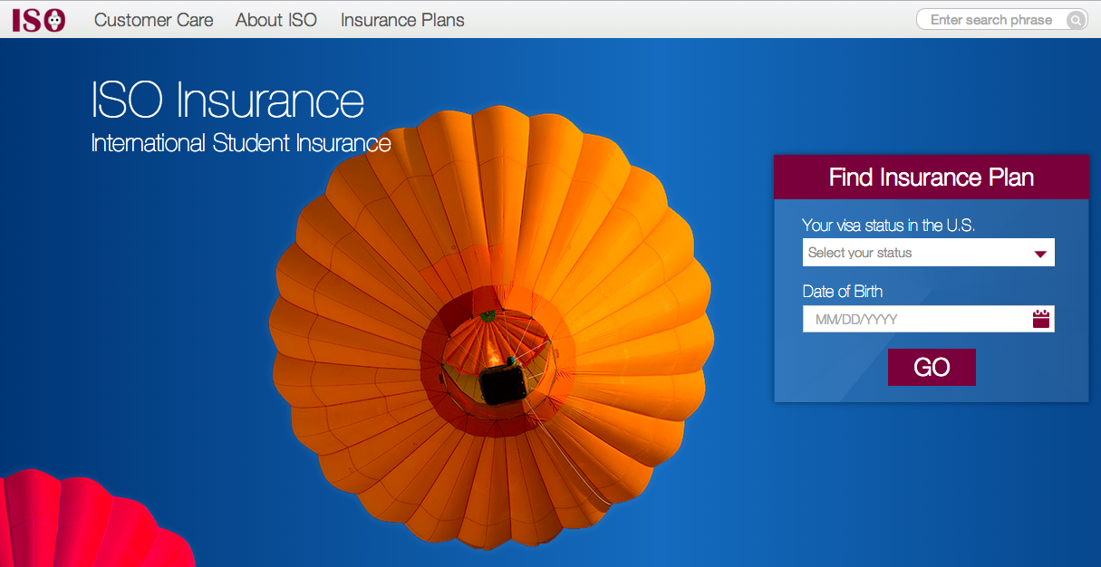The width and height of the screenshot is (1101, 567).
Task: Click the 'ISO Insurance' title text
Action: (x=227, y=101)
